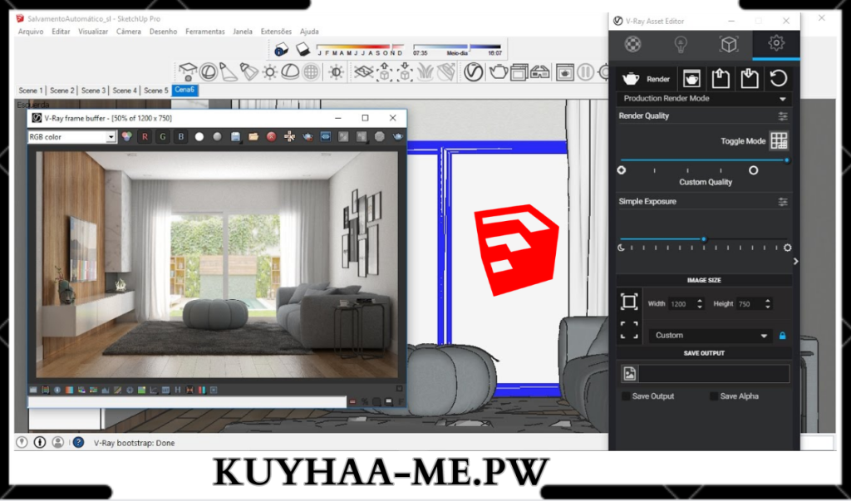Click the upload render settings icon
This screenshot has width=851, height=501.
pyautogui.click(x=721, y=79)
